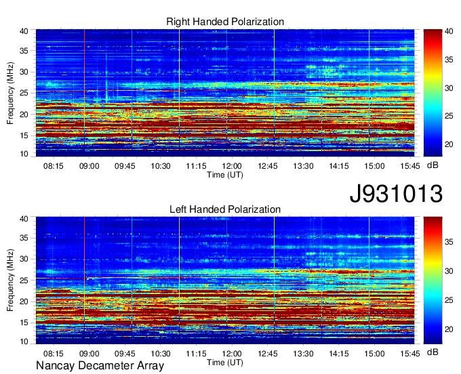Click the 35 dB value on right-handed colorbar
461x374 pixels.
pos(449,60)
